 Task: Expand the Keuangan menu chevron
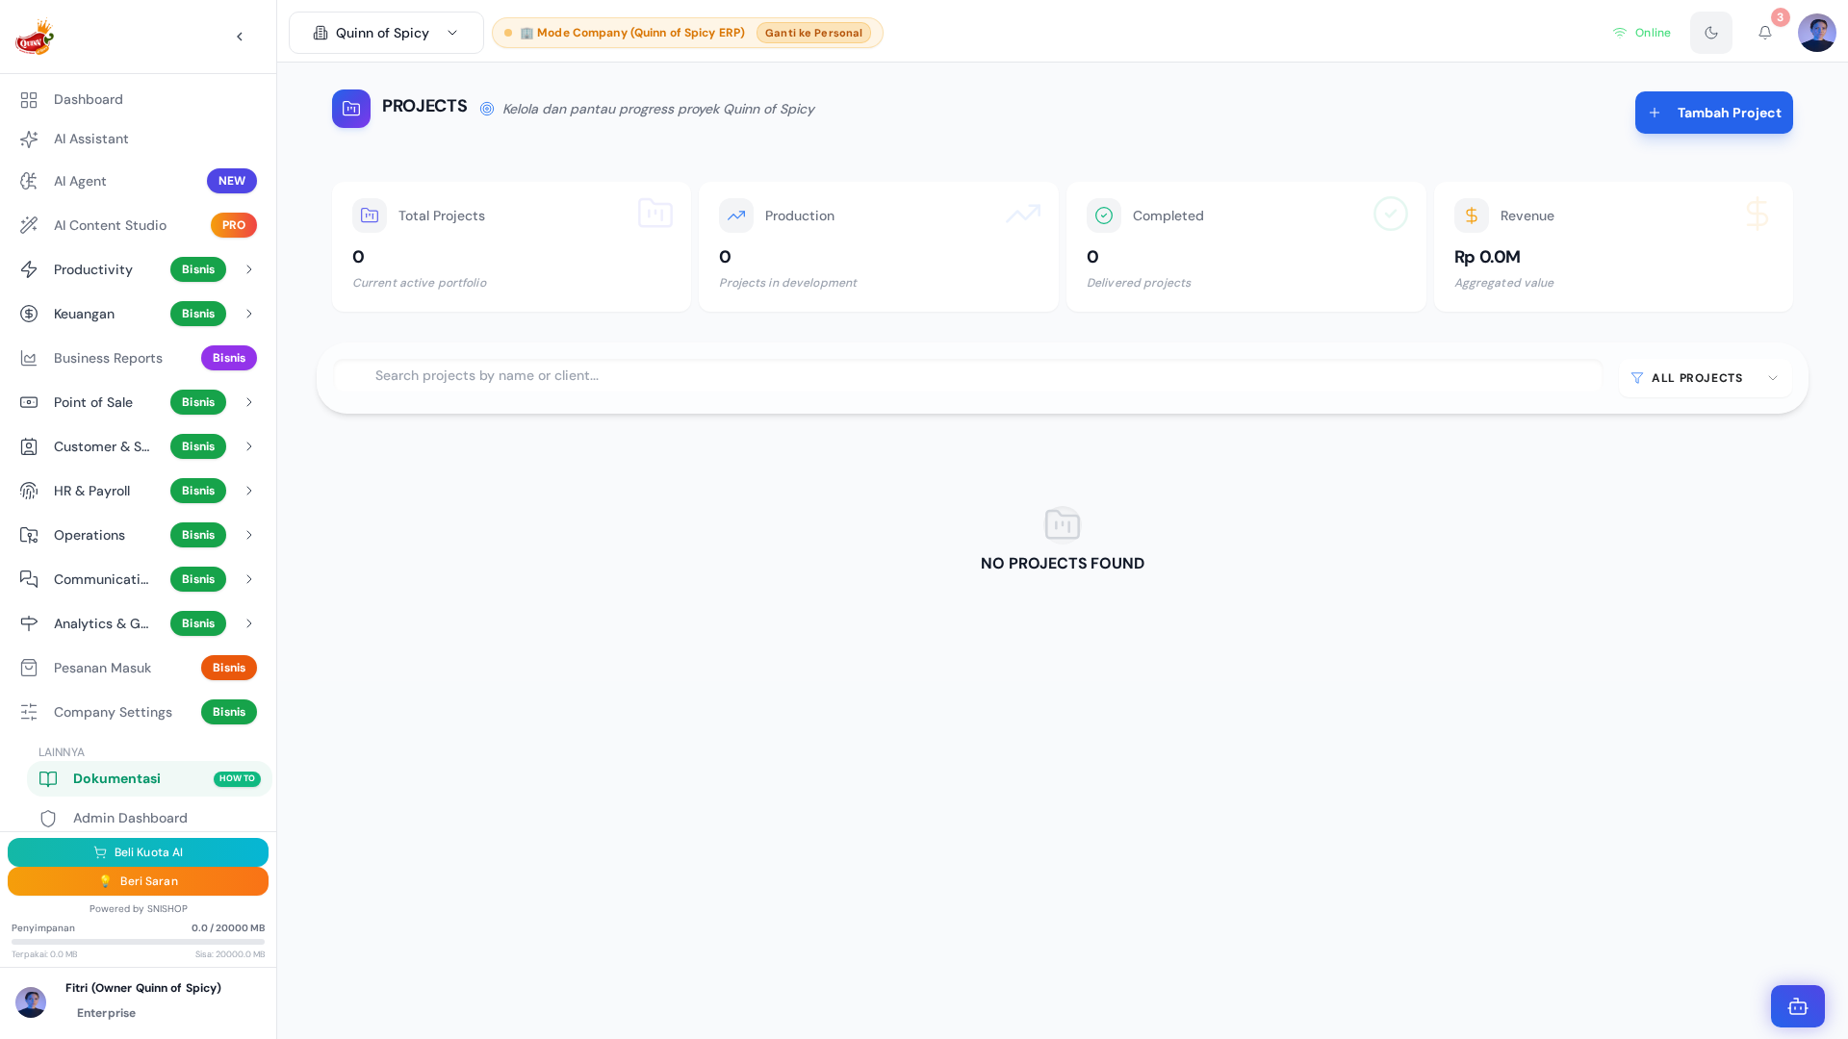point(248,314)
